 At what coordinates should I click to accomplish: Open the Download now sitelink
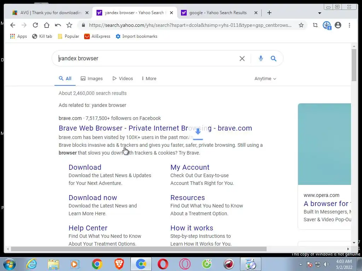click(93, 198)
